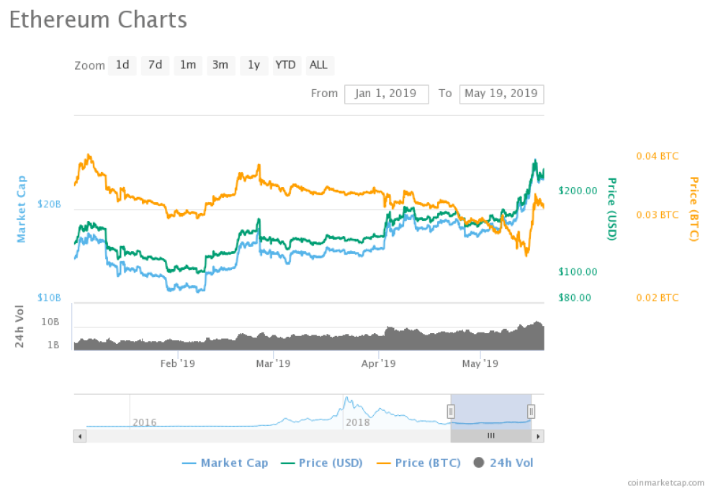The height and width of the screenshot is (490, 713).
Task: Toggle Price (USD) series in legend
Action: pyautogui.click(x=322, y=463)
